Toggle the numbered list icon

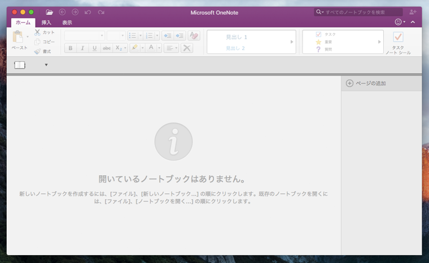tap(150, 35)
